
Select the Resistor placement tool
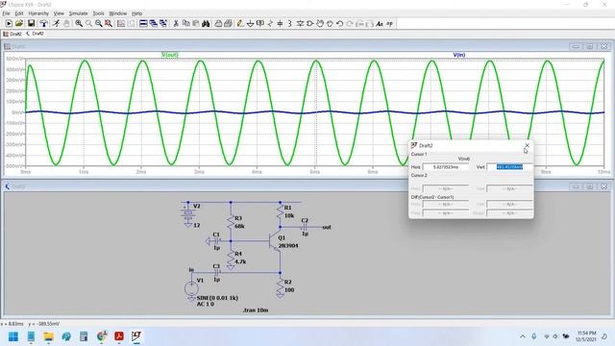tap(270, 23)
